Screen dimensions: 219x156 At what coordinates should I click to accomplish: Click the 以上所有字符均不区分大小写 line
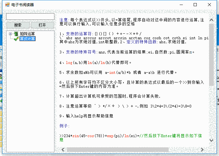pos(132,84)
